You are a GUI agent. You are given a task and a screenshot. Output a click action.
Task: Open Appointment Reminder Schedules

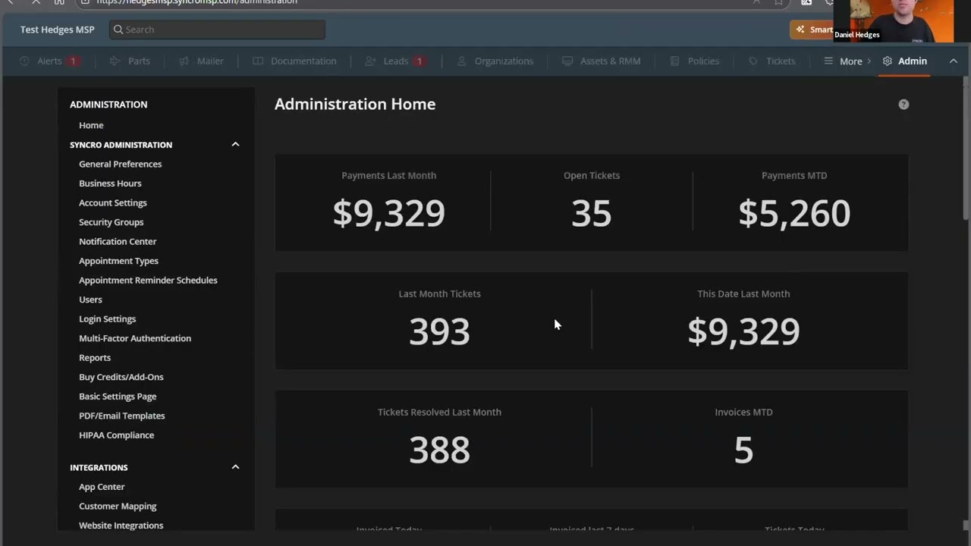[148, 280]
